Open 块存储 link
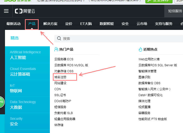 point(59,125)
